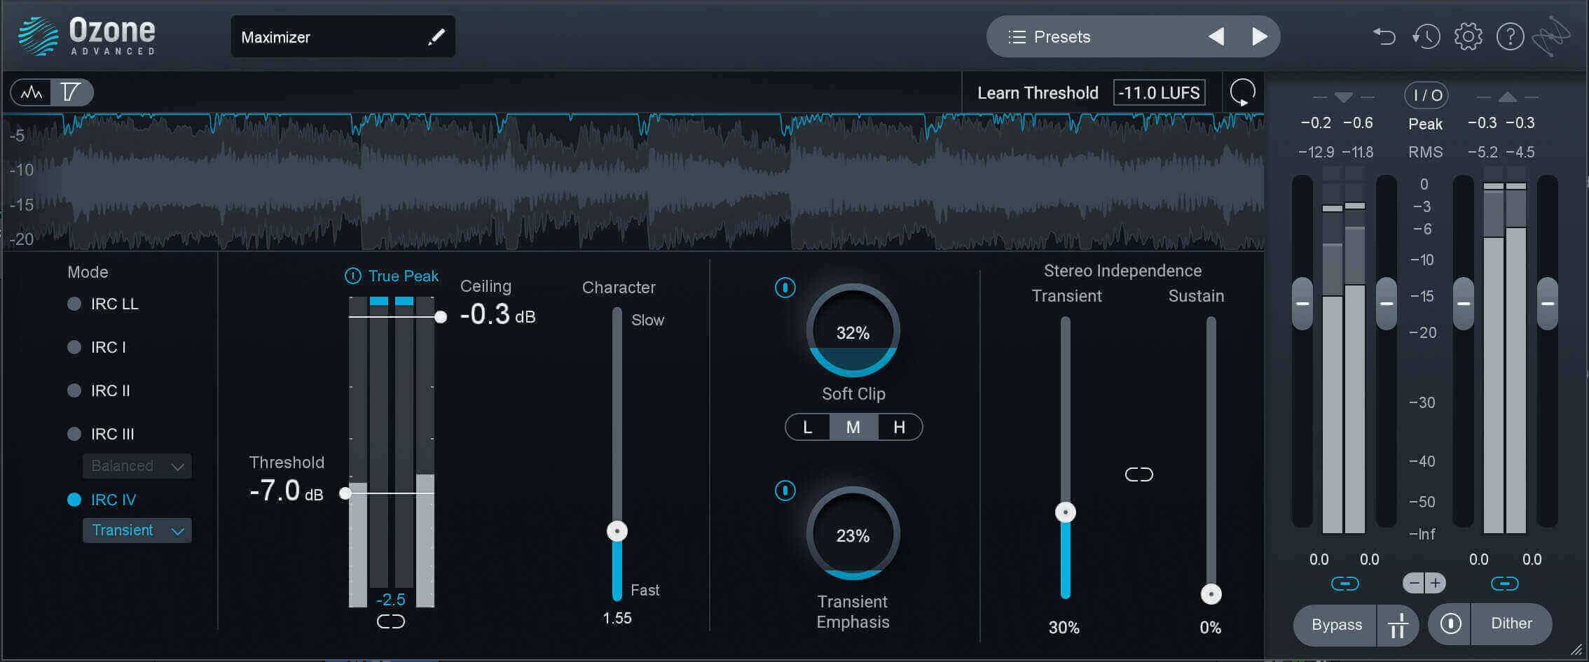The height and width of the screenshot is (662, 1589).
Task: Toggle Transient Emphasis power button
Action: click(785, 491)
